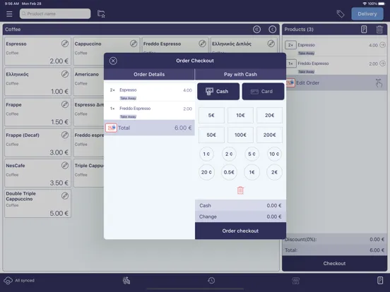390x292 pixels.
Task: Open parked orders icon in bottom bar
Action: pos(380,280)
